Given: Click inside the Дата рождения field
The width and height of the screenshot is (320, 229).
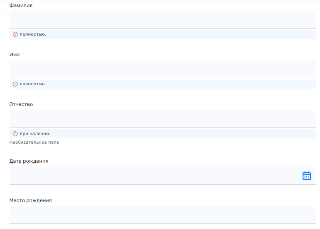Looking at the screenshot, I should coord(154,176).
